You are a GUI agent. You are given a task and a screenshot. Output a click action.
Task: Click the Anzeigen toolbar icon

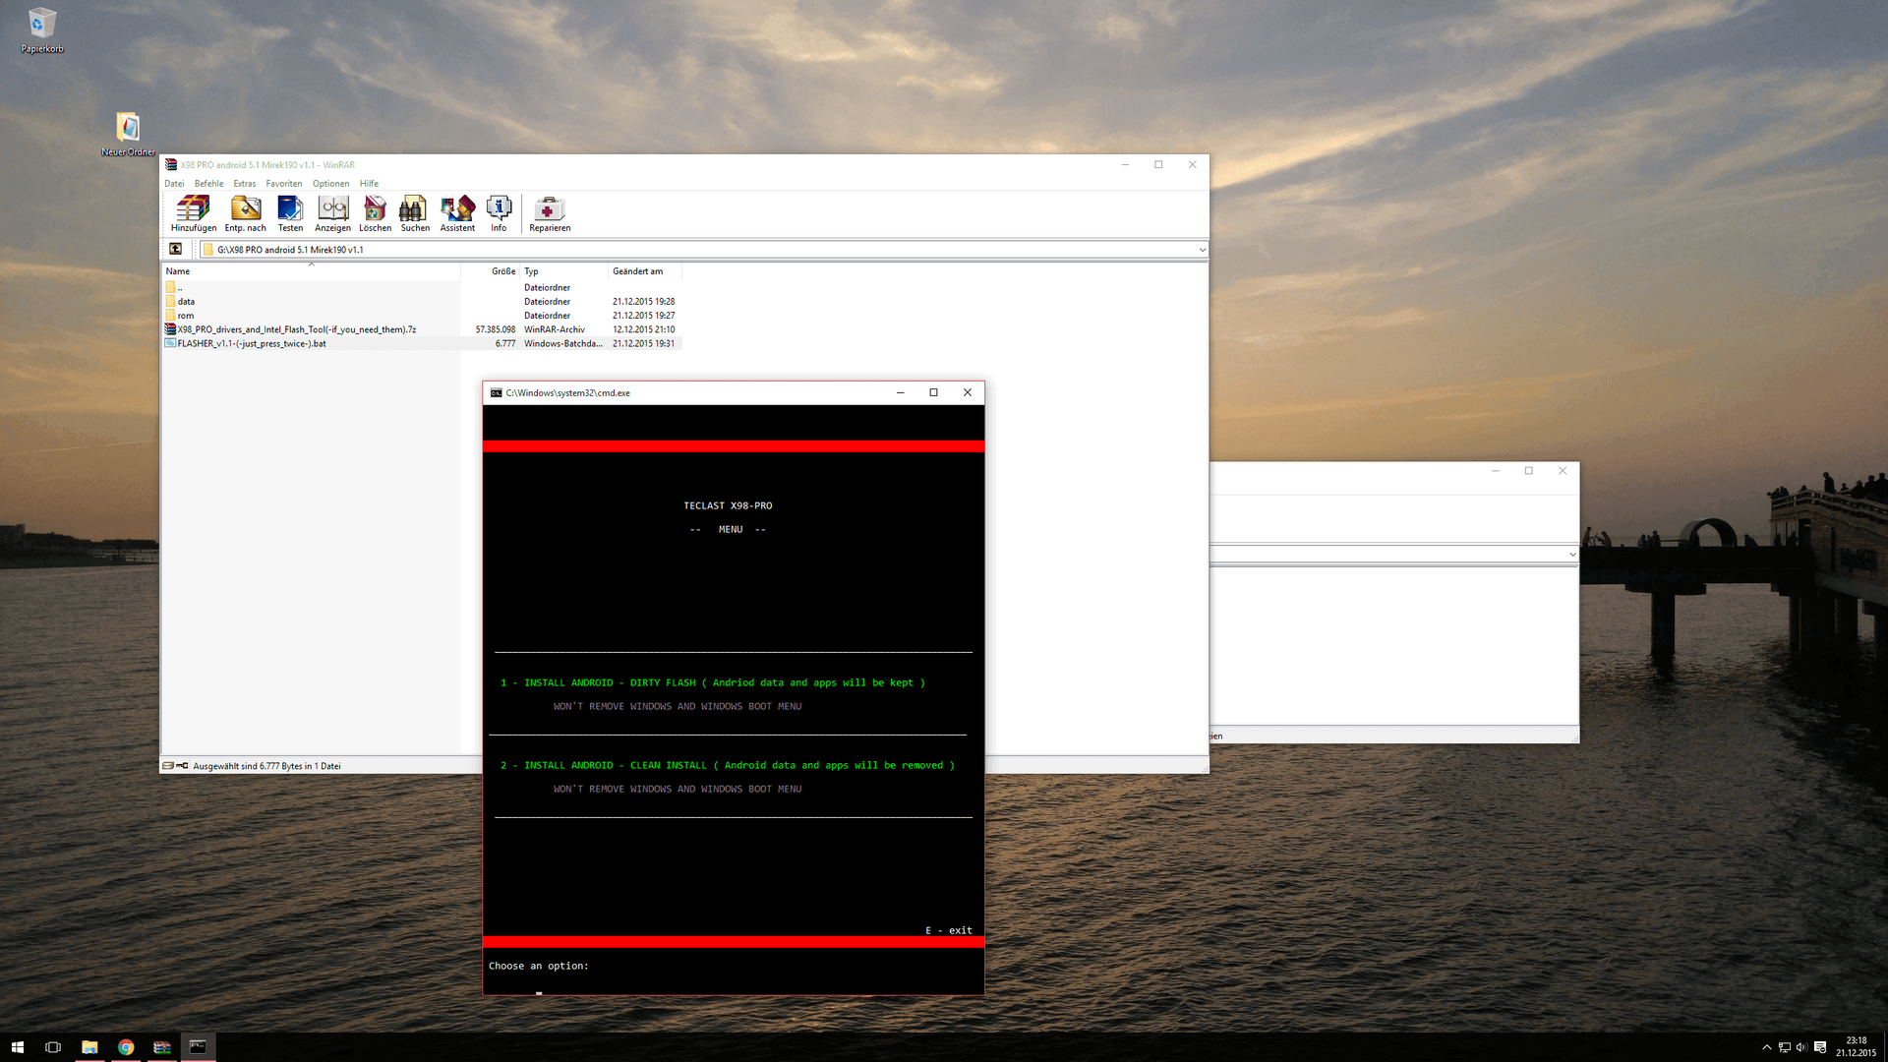point(332,213)
